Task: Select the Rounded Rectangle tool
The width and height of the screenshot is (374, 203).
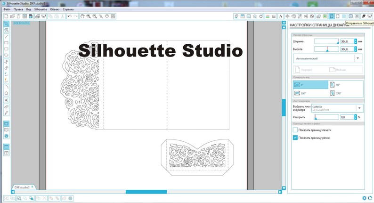Action: click(x=7, y=49)
